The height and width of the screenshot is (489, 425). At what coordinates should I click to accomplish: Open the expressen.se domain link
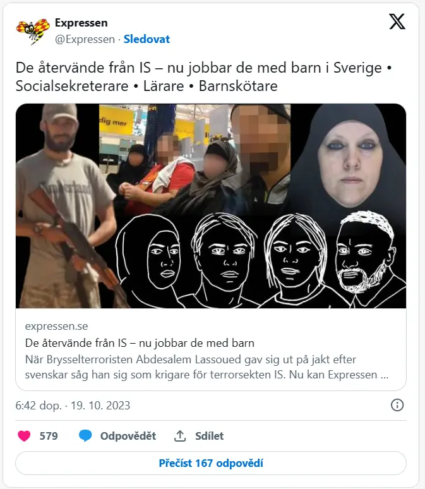pyautogui.click(x=56, y=326)
